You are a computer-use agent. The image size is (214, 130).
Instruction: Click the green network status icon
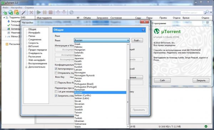pyautogui.click(x=206, y=126)
